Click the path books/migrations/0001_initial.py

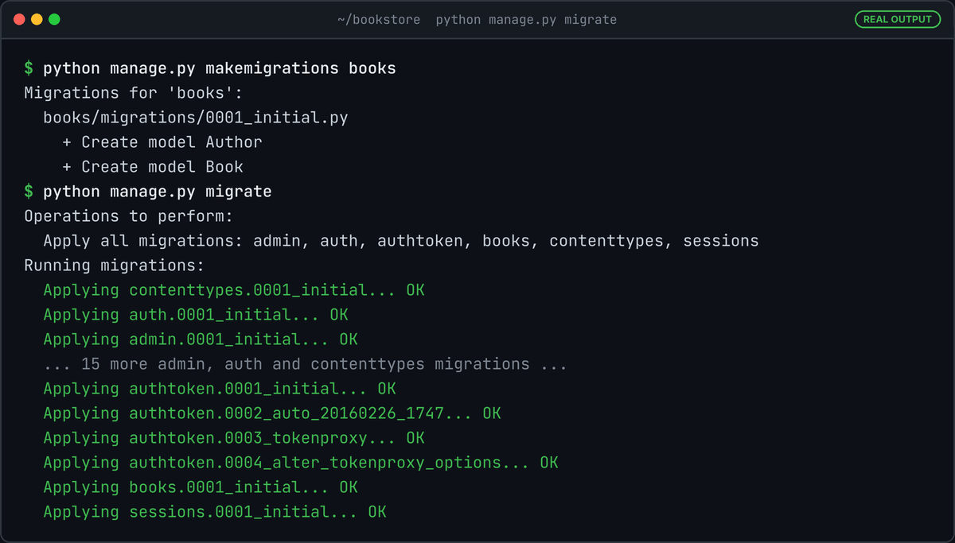pos(196,118)
